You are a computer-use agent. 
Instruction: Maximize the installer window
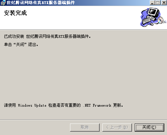(158, 2)
